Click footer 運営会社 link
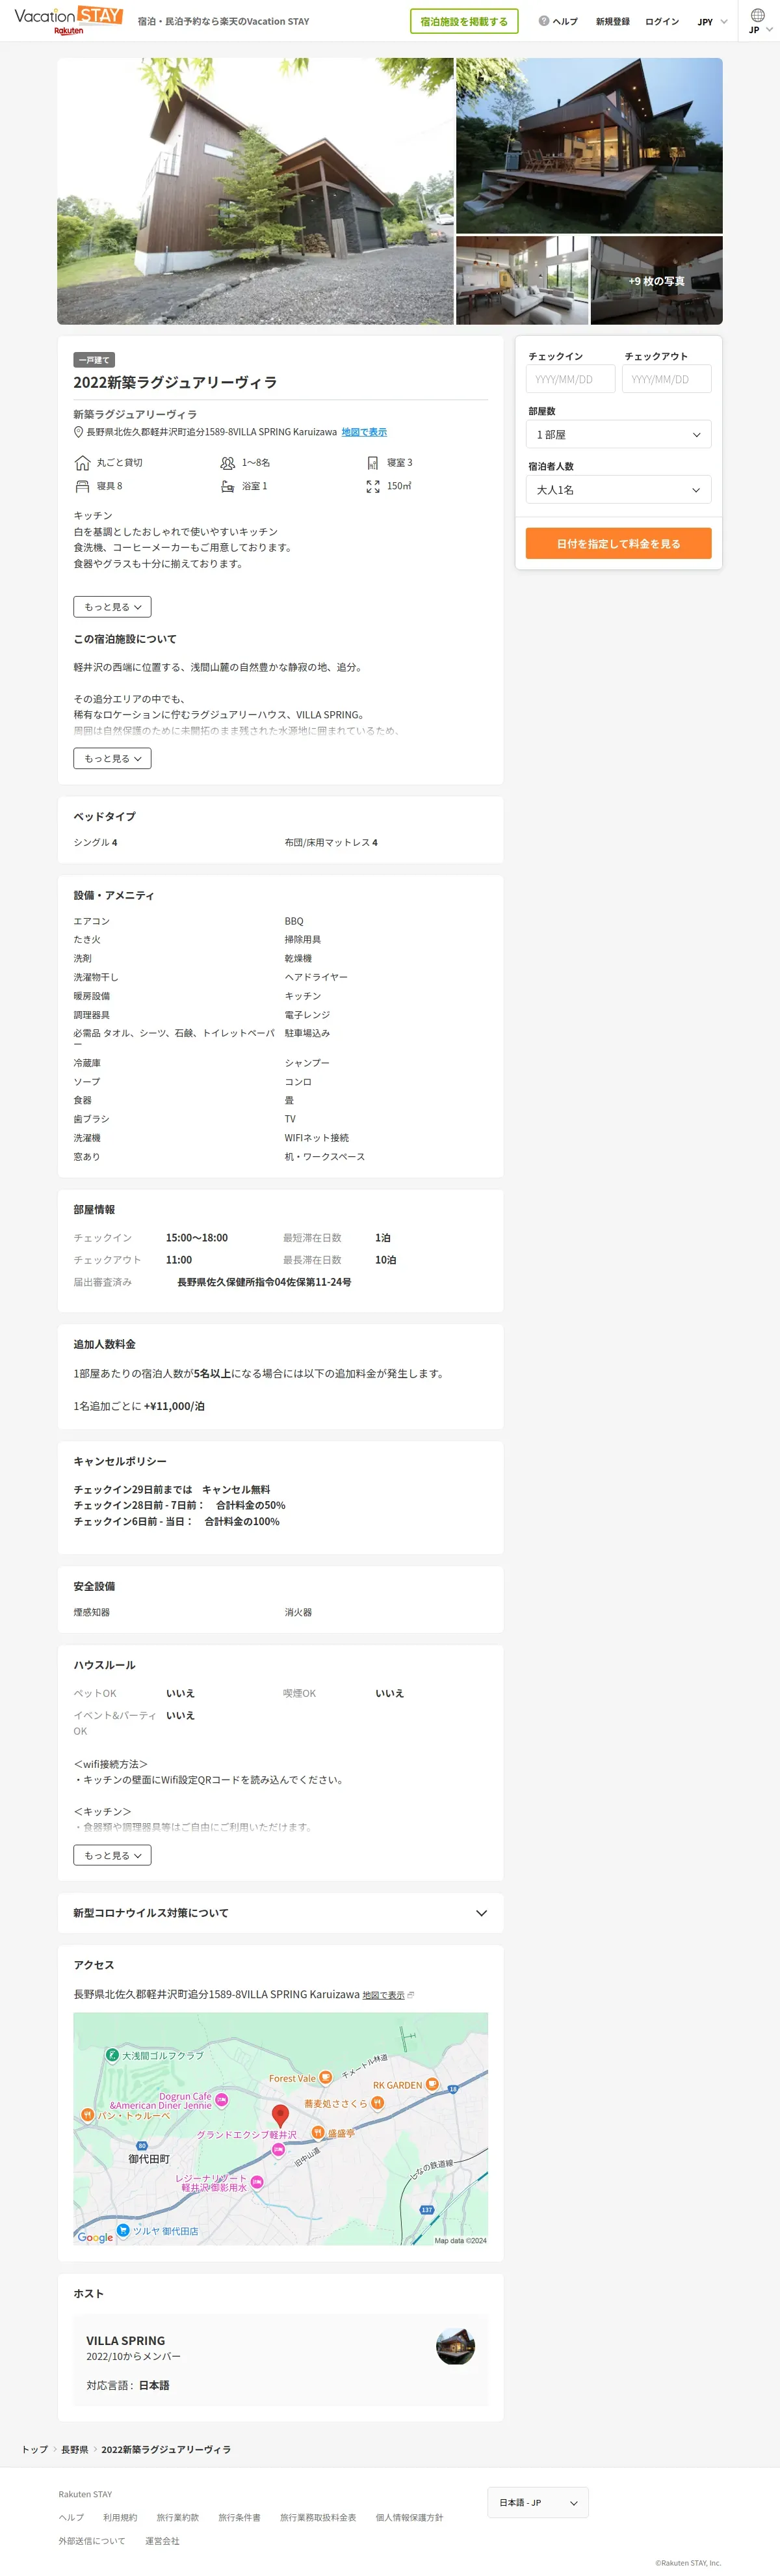This screenshot has height=2576, width=780. pyautogui.click(x=162, y=2540)
